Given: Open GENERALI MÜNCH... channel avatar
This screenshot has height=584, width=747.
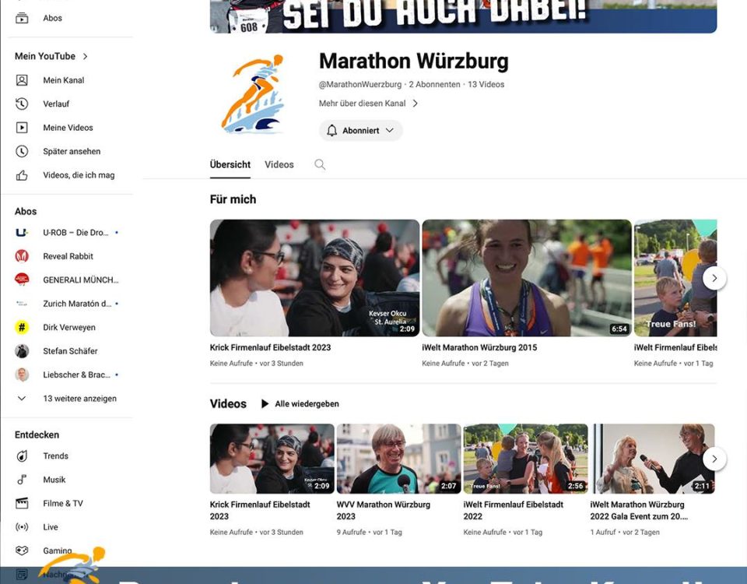Looking at the screenshot, I should [22, 280].
